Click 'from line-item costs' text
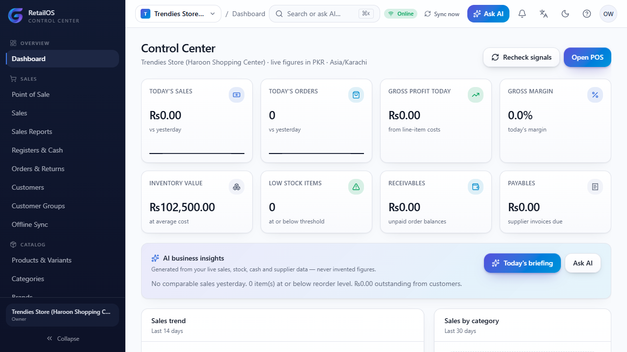This screenshot has height=352, width=627. coord(414,130)
